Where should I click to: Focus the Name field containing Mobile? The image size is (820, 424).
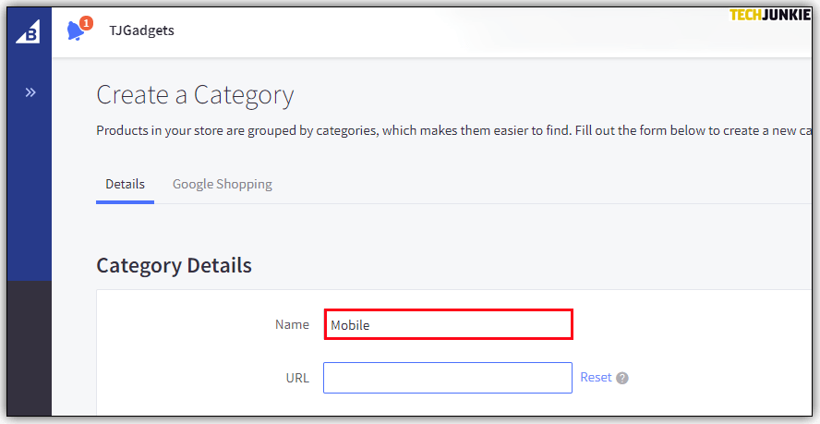tap(448, 324)
